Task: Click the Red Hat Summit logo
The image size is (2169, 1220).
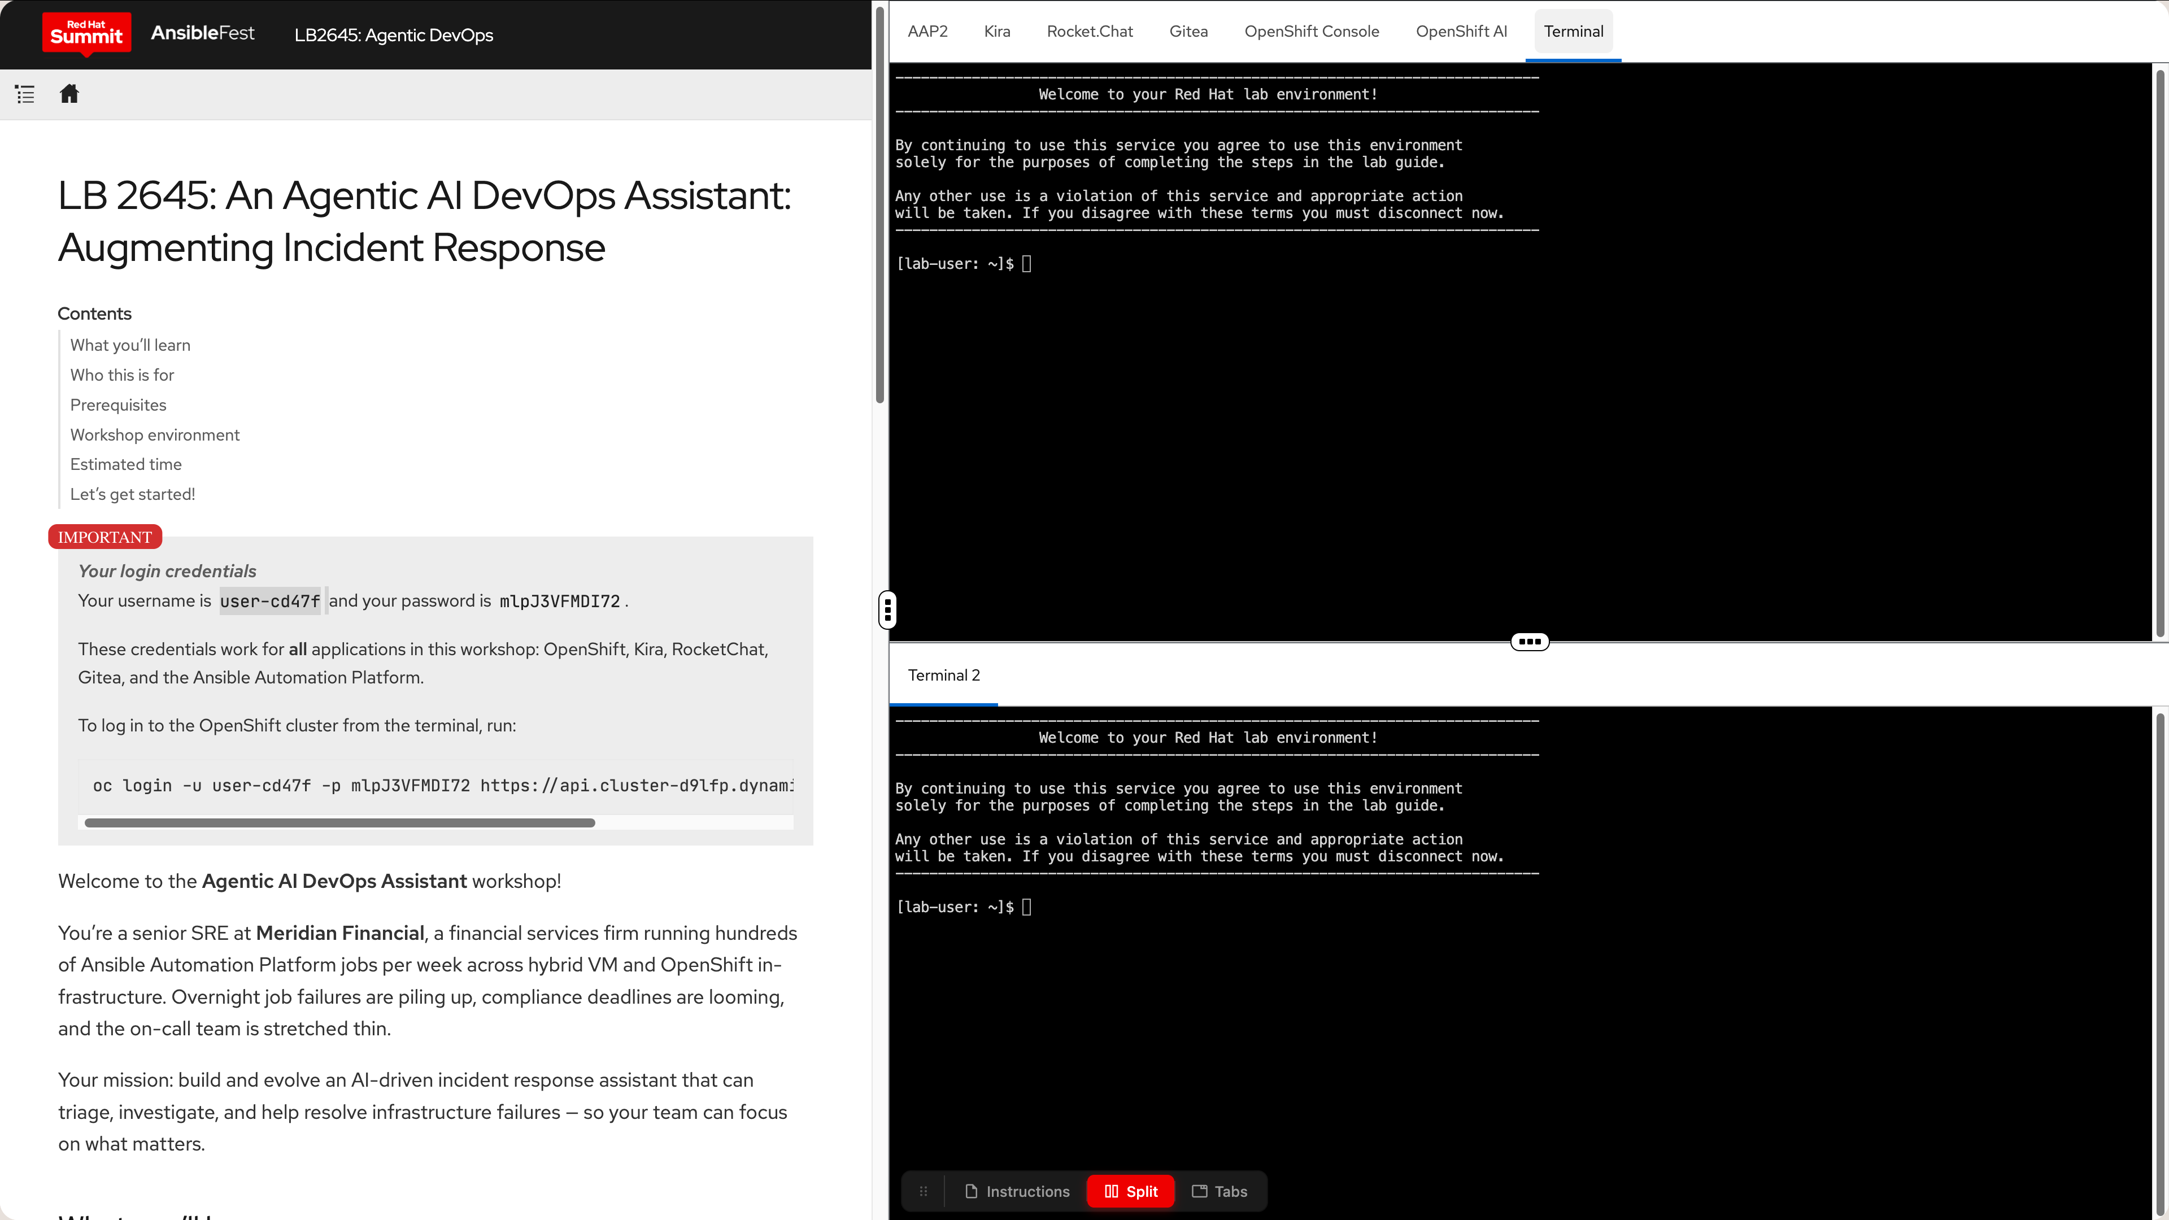Action: click(87, 34)
